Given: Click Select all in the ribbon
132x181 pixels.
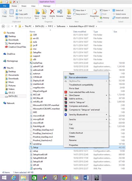Looking at the screenshot, I should click(118, 10).
